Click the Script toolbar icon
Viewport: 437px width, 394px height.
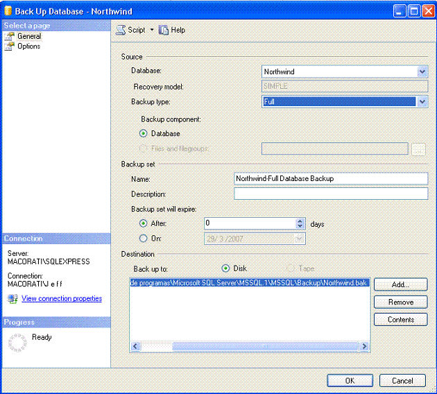point(121,30)
